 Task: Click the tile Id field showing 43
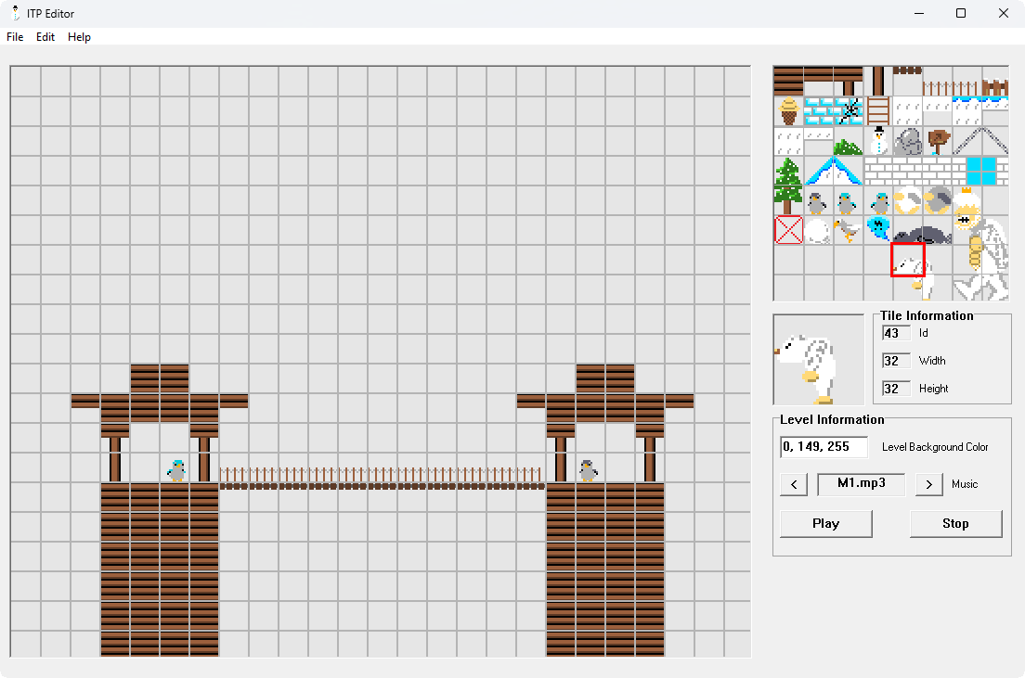(896, 333)
